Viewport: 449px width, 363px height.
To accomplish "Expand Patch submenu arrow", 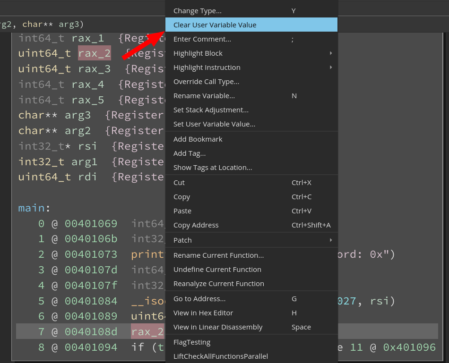I will 331,240.
